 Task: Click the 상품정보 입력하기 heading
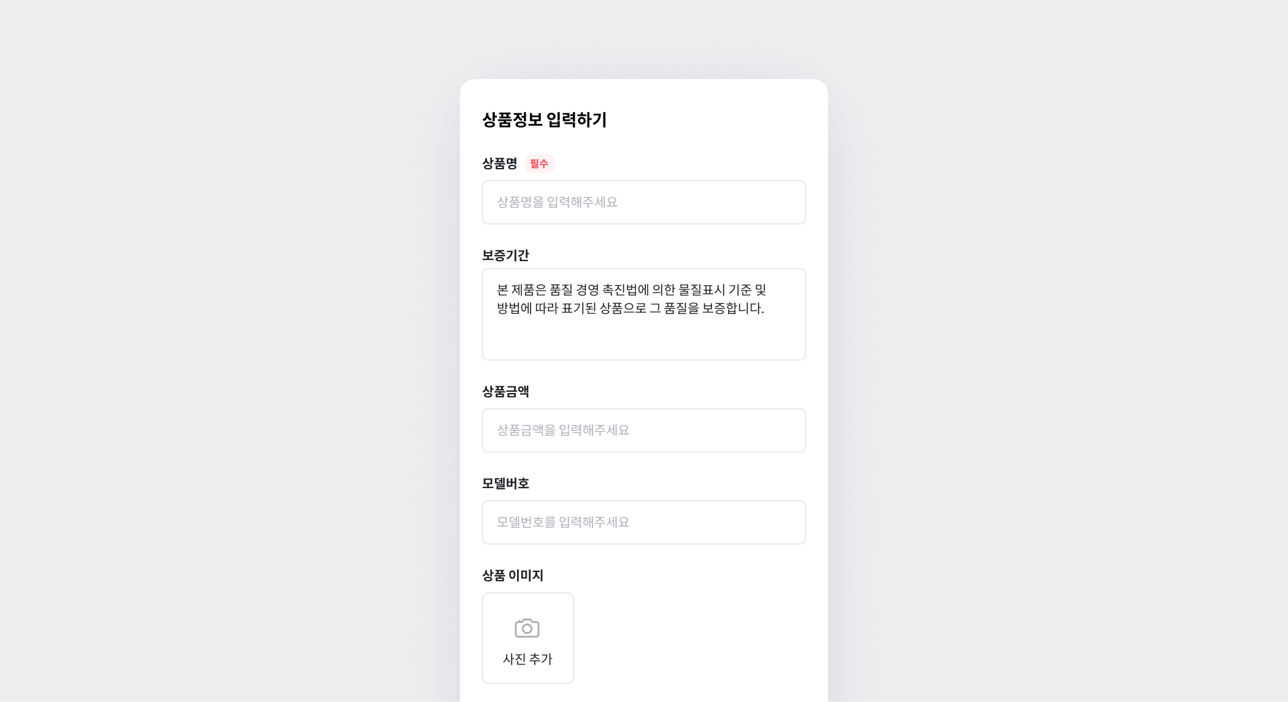point(544,120)
